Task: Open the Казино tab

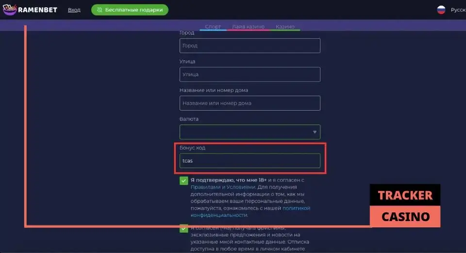Action: click(285, 27)
